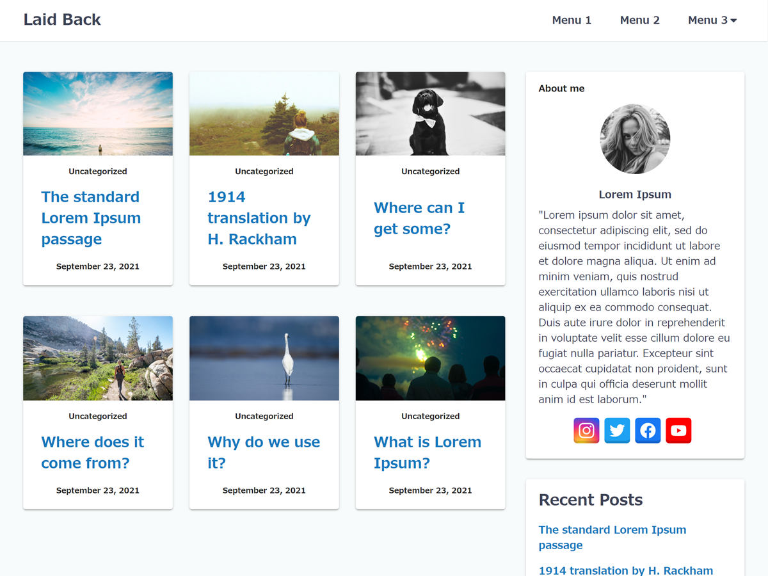The image size is (768, 576).
Task: Click the circular author profile photo
Action: coord(635,139)
